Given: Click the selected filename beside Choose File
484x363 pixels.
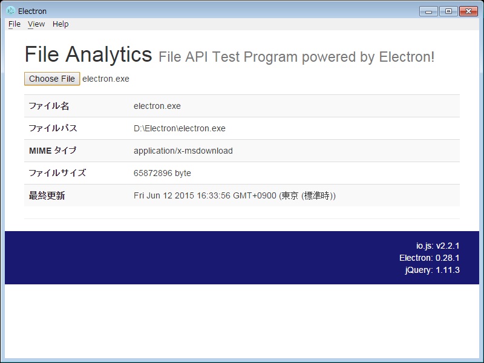Looking at the screenshot, I should (x=105, y=79).
